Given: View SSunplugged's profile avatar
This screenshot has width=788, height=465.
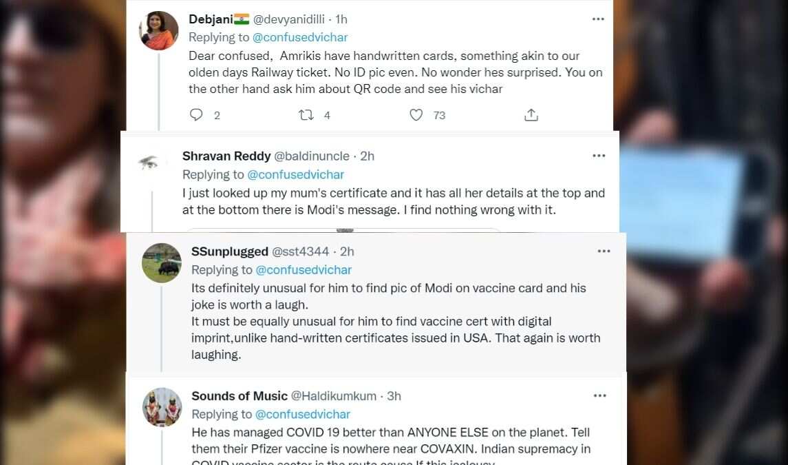Looking at the screenshot, I should pos(161,262).
